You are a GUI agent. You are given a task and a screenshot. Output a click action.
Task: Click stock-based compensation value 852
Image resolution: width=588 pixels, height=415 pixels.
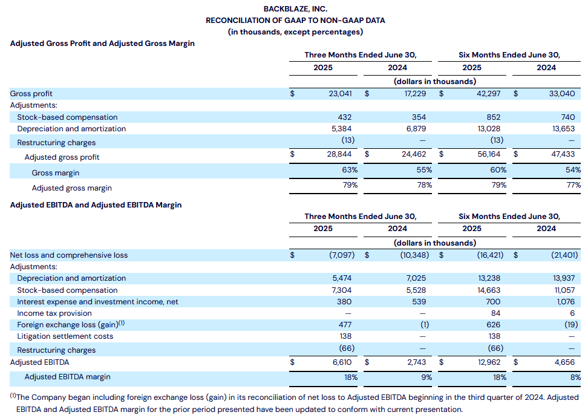(x=493, y=117)
